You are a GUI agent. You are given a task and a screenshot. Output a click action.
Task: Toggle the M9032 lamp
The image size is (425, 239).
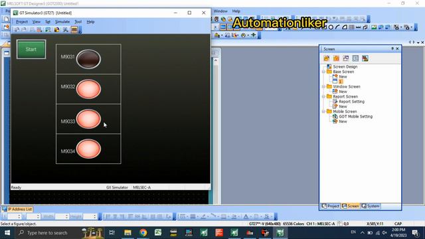click(x=88, y=89)
